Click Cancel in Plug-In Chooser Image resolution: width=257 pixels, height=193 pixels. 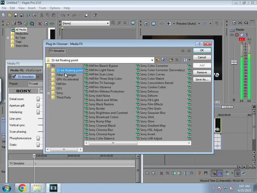click(202, 57)
